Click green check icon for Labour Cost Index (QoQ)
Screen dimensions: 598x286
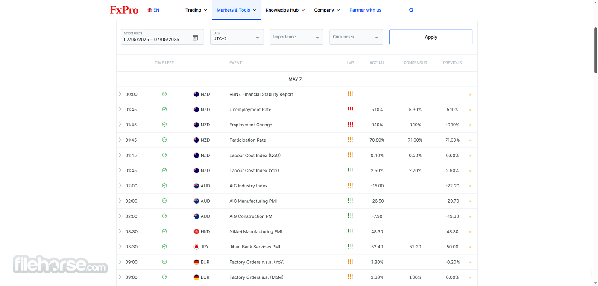point(164,155)
